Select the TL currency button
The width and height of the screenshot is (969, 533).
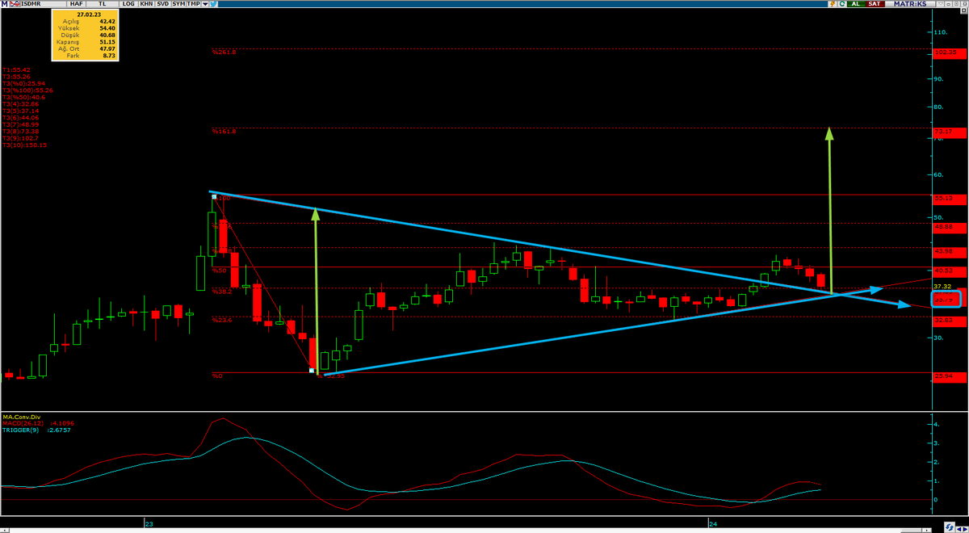pyautogui.click(x=103, y=4)
